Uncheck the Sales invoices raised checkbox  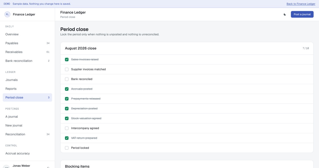(67, 59)
